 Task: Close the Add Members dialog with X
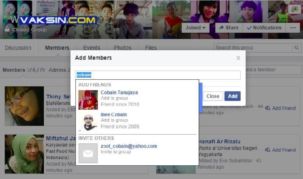tap(238, 58)
